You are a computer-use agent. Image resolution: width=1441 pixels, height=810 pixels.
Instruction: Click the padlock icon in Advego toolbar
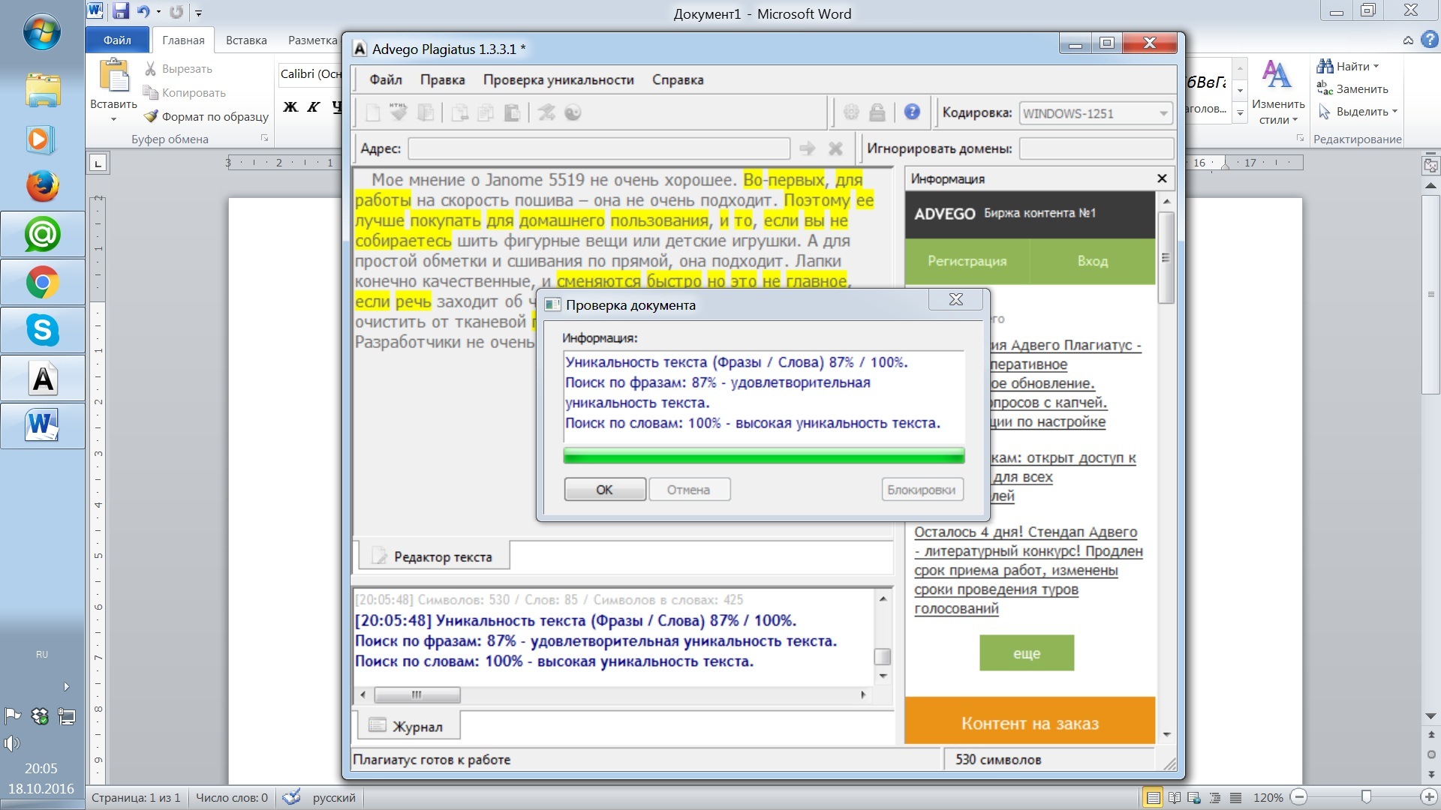[877, 112]
